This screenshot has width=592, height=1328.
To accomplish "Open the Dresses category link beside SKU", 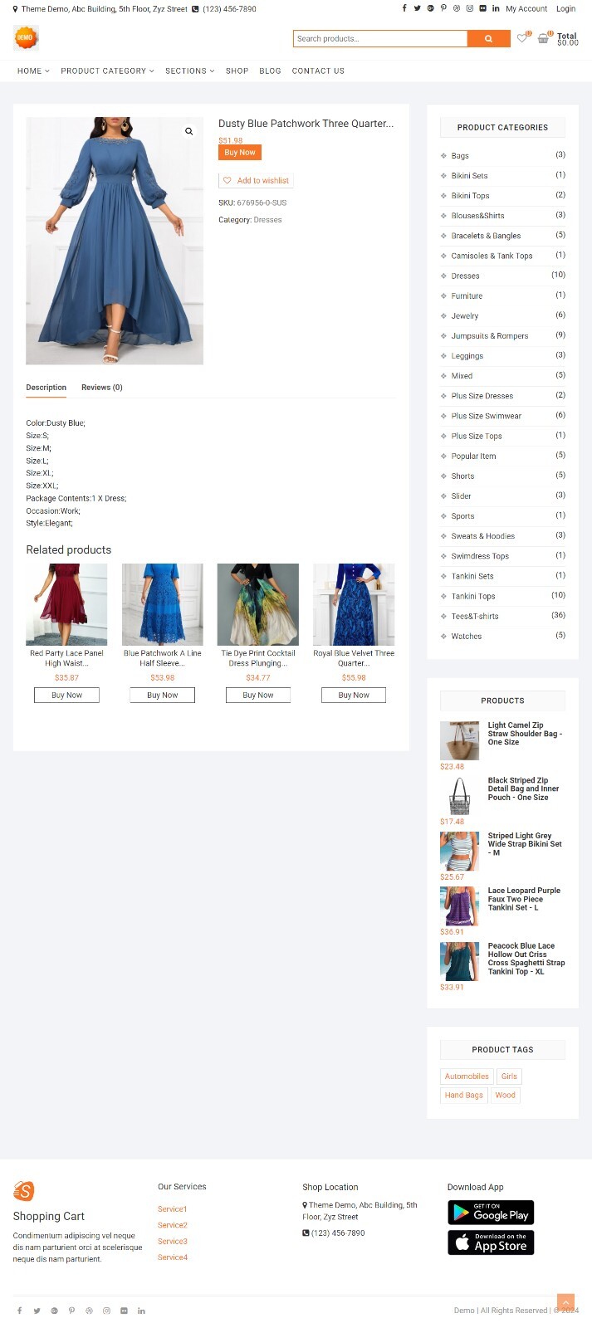I will [x=267, y=220].
